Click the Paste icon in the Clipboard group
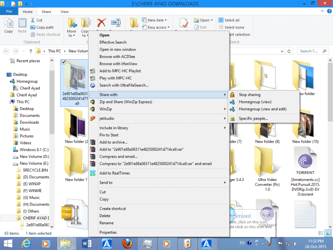 pyautogui.click(x=22, y=24)
